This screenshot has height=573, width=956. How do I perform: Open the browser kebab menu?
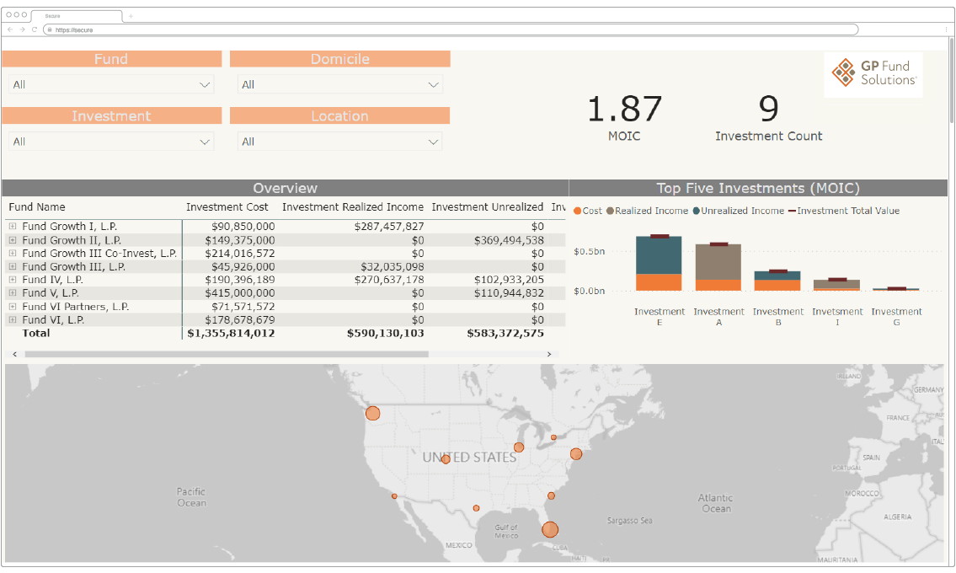pyautogui.click(x=946, y=29)
